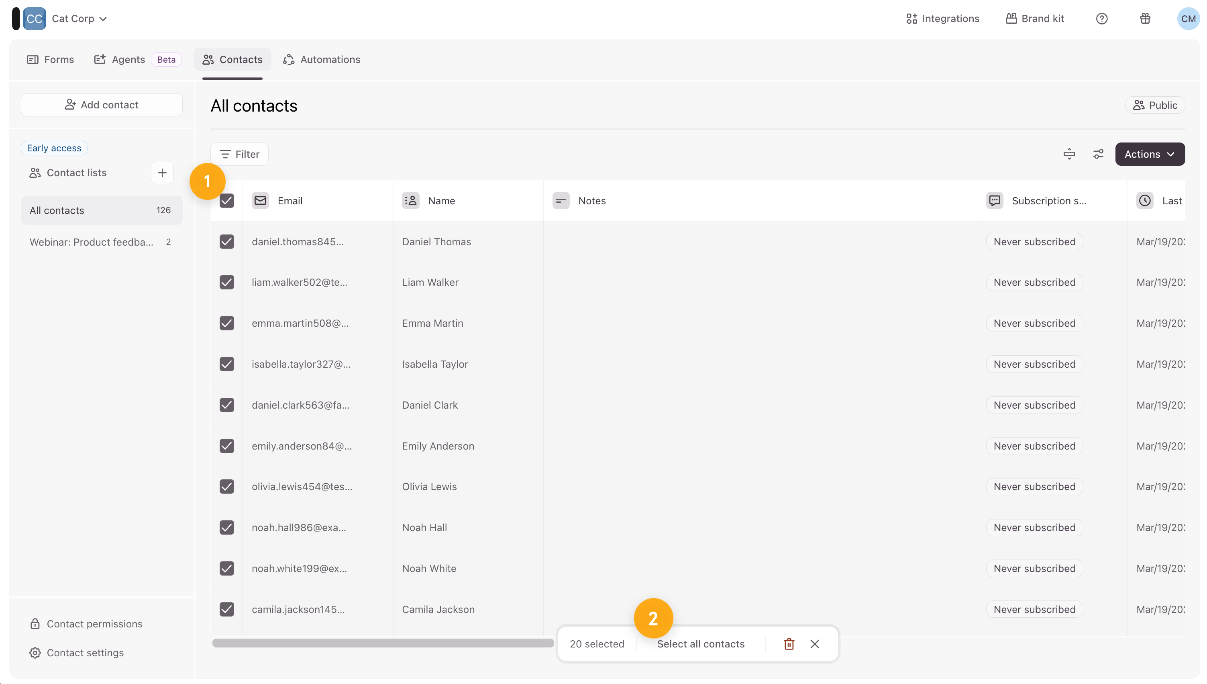Click the Add contact button
The height and width of the screenshot is (684, 1207).
coord(102,105)
